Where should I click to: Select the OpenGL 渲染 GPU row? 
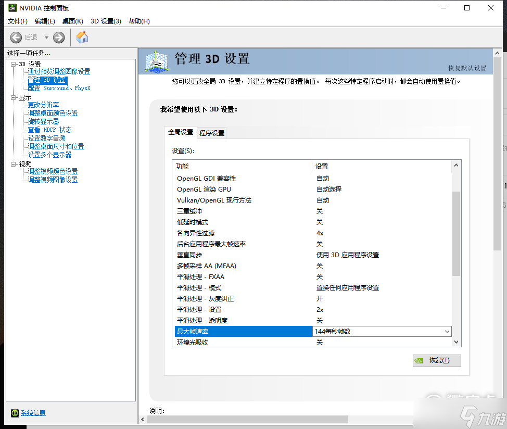click(312, 190)
